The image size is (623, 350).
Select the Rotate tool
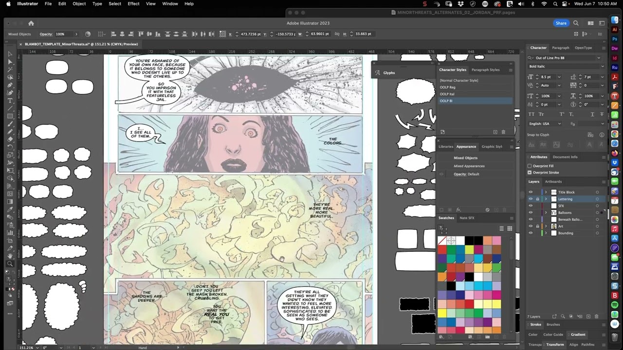(x=10, y=147)
